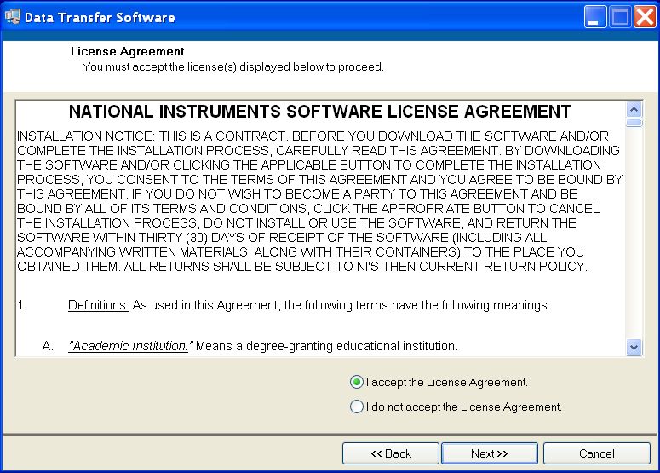660x473 pixels.
Task: Click the license text scroll up arrow
Action: (634, 109)
